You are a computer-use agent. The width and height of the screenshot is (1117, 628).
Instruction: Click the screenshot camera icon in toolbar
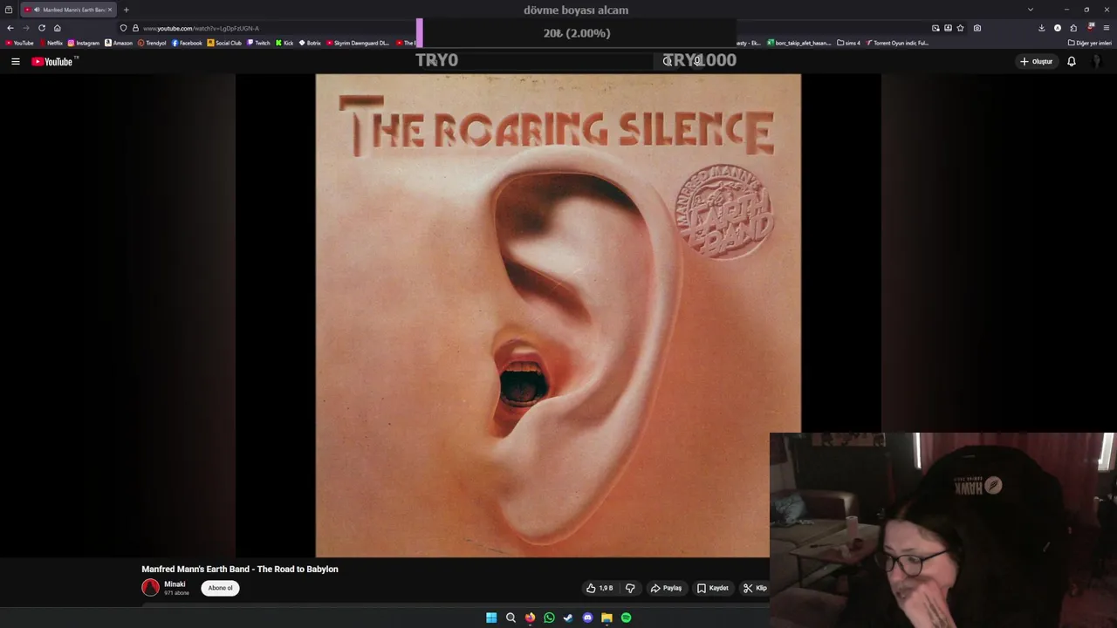pos(977,28)
